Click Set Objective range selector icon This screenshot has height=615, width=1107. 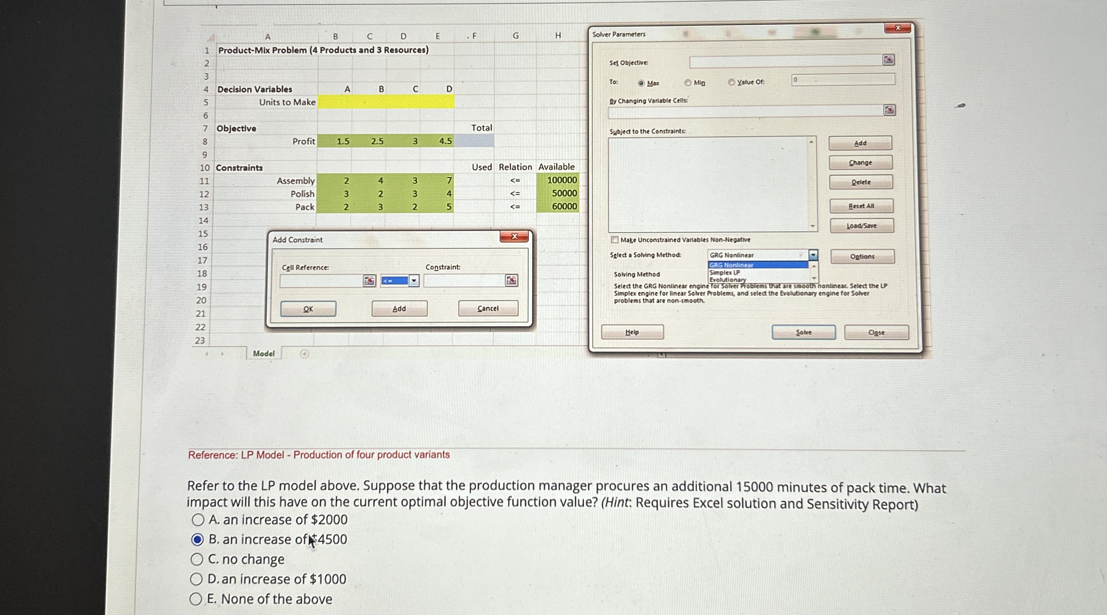click(x=888, y=60)
